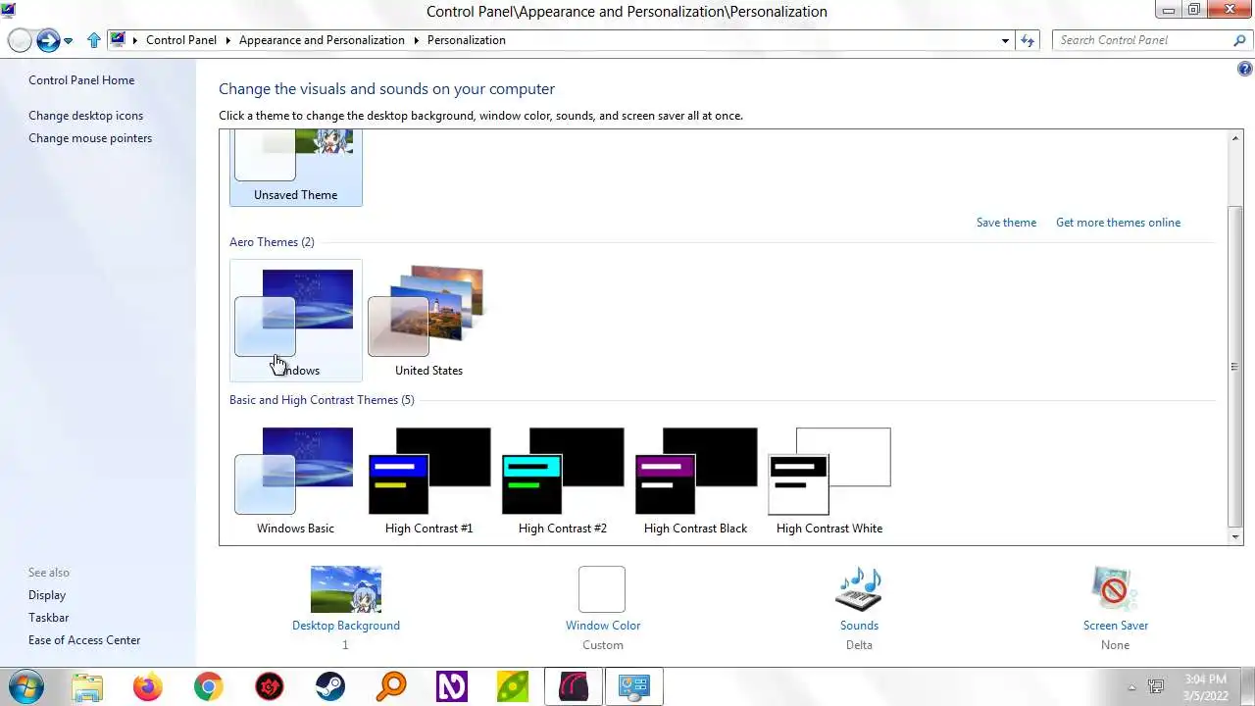Open Change desktop icons link
The width and height of the screenshot is (1255, 706).
coord(85,116)
